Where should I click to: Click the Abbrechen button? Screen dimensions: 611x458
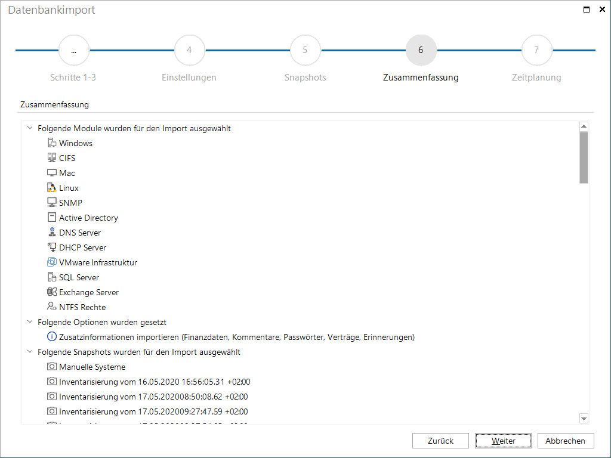(566, 441)
